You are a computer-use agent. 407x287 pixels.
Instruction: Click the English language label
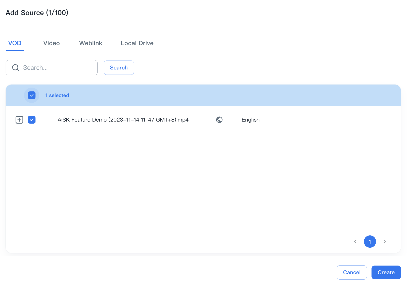pos(250,120)
